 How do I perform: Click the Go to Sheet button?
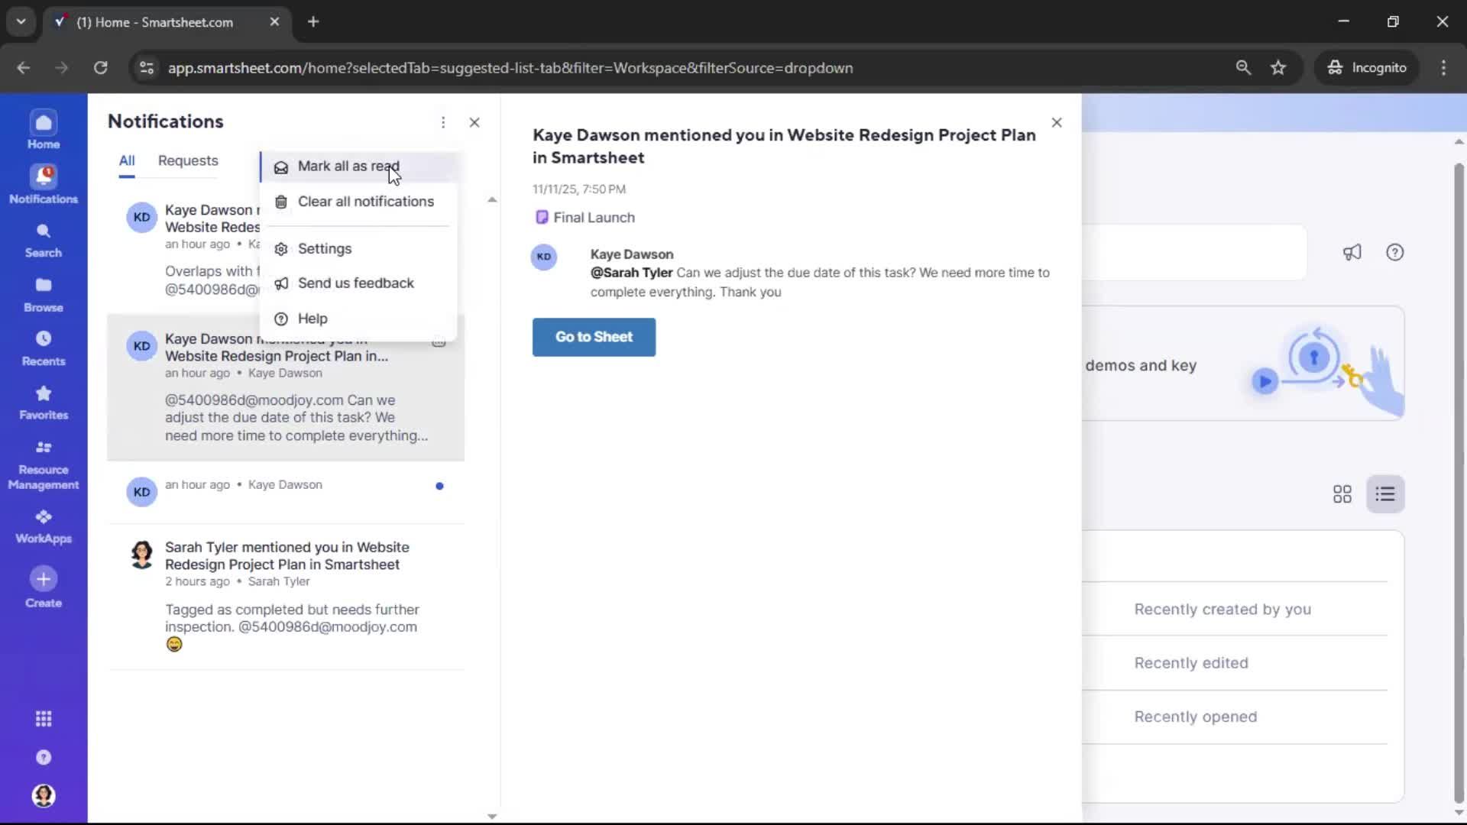tap(594, 337)
